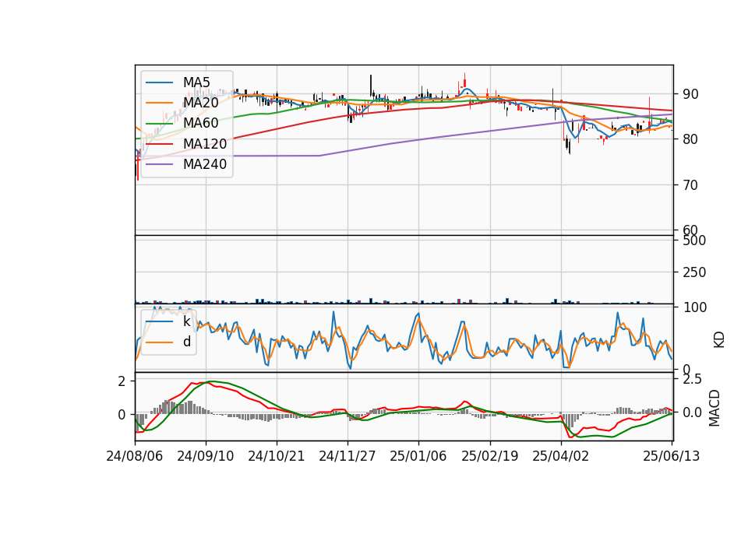Click the 25/06/13 date axis label

[672, 456]
